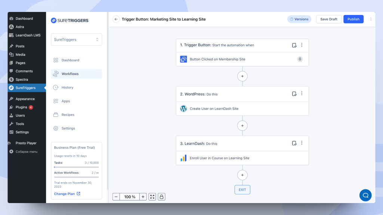Click the Publish button
This screenshot has width=383, height=215.
pyautogui.click(x=353, y=19)
